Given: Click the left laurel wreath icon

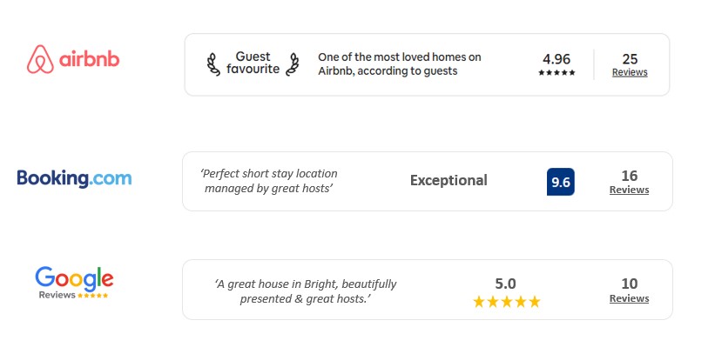Looking at the screenshot, I should [x=213, y=64].
